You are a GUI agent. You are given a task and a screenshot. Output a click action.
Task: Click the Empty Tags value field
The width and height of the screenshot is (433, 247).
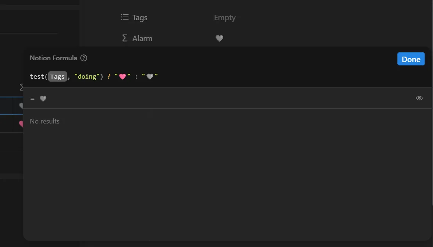click(x=225, y=18)
